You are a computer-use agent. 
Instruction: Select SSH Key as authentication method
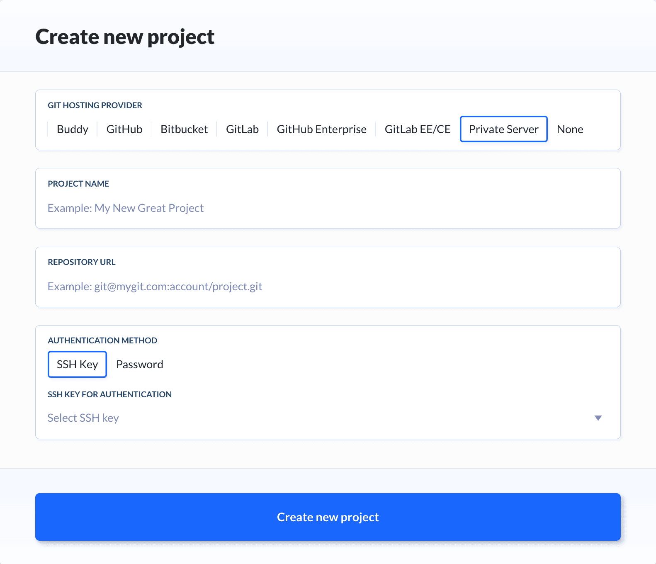(77, 364)
